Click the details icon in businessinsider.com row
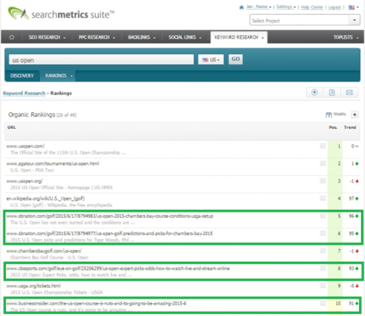Viewport: 365px width, 316px height. [x=323, y=303]
